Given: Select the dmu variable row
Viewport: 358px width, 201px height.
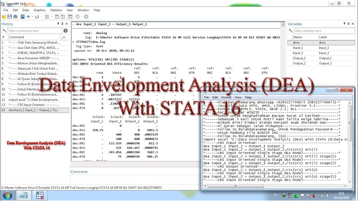Looking at the screenshot, I should tap(321, 43).
